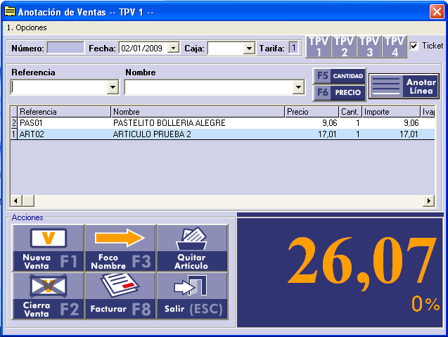Click the Número input field
This screenshot has width=448, height=337.
(x=65, y=48)
